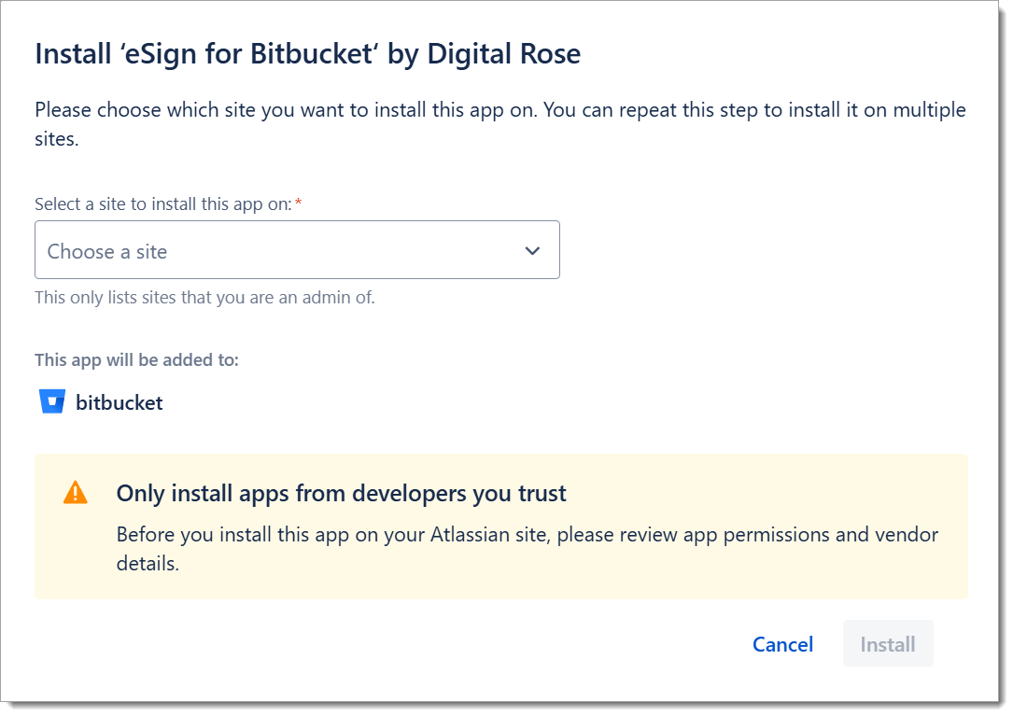This screenshot has width=1013, height=716.
Task: Expand the site list using the chevron arrow
Action: (x=532, y=250)
